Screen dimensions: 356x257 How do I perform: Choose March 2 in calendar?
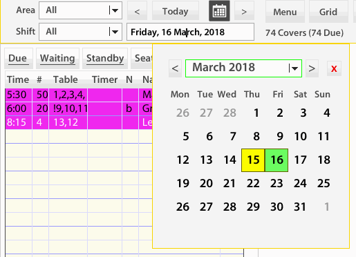279,113
